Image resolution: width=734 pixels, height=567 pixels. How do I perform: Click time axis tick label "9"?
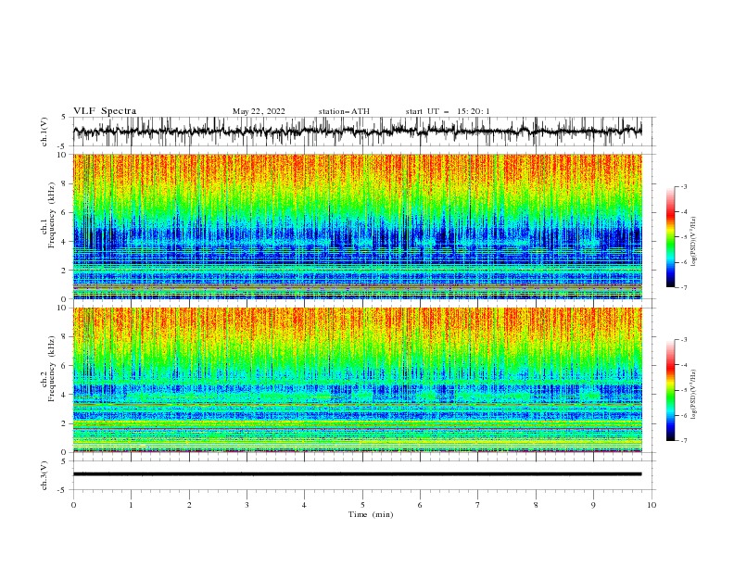[593, 505]
